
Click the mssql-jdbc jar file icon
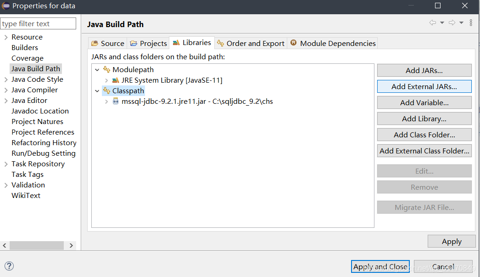click(115, 101)
